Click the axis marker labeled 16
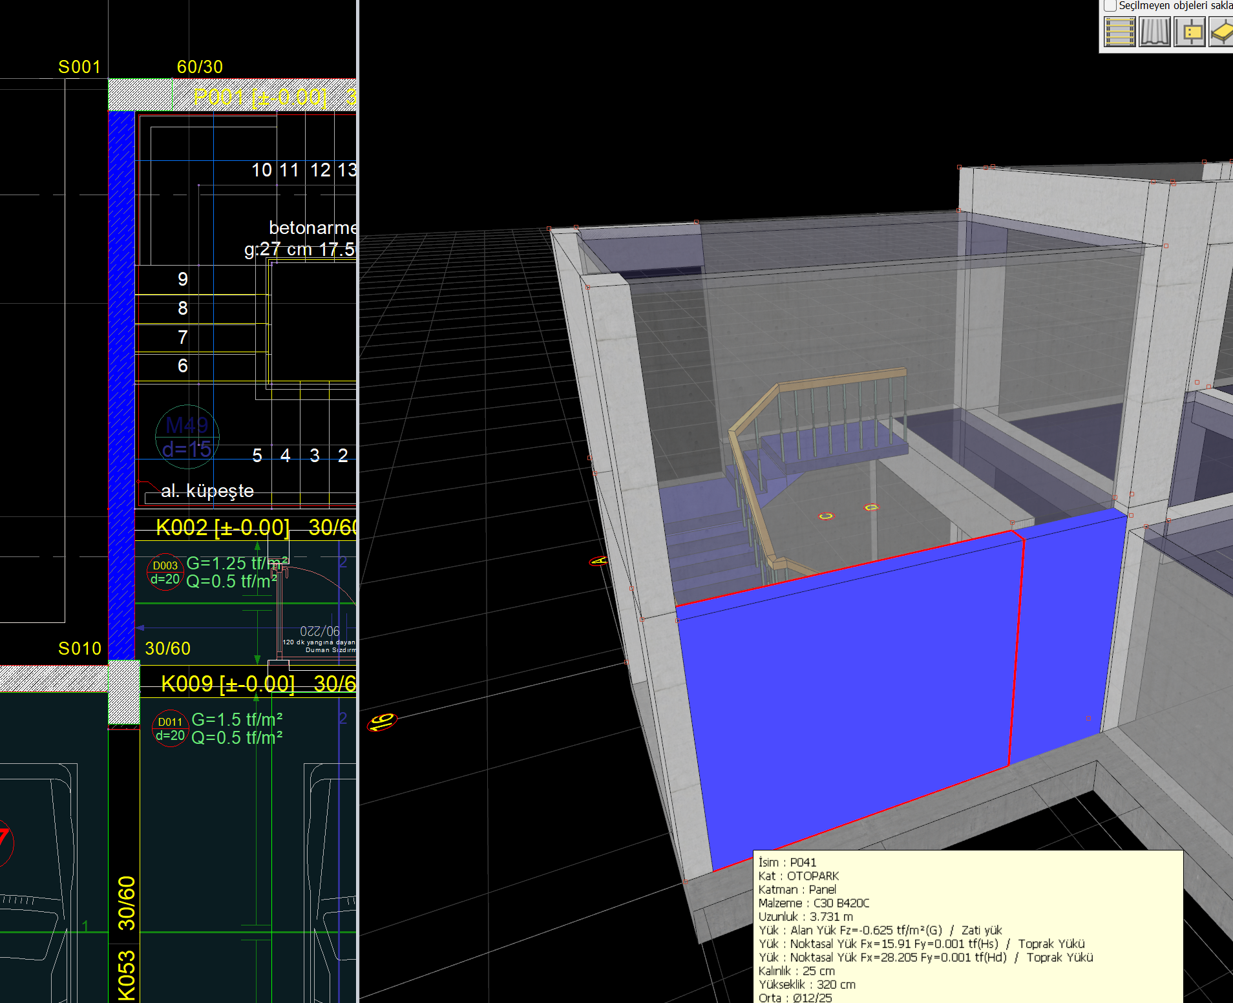Viewport: 1233px width, 1003px height. click(x=382, y=722)
